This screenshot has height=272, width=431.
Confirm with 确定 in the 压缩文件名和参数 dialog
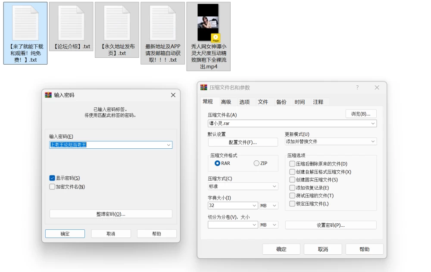tap(281, 249)
